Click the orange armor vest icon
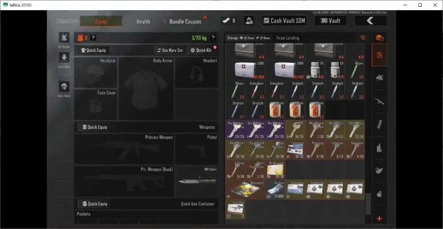 80,38
